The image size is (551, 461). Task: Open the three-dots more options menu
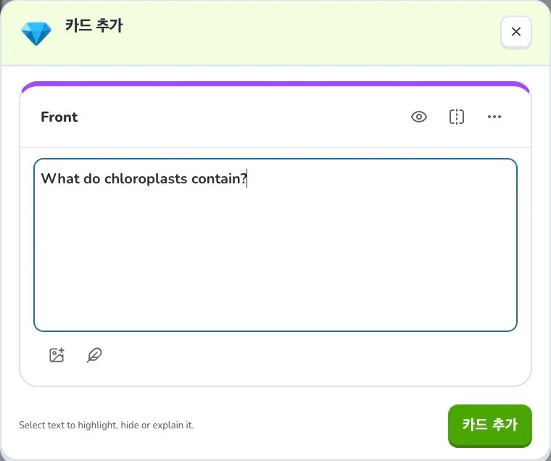coord(494,117)
